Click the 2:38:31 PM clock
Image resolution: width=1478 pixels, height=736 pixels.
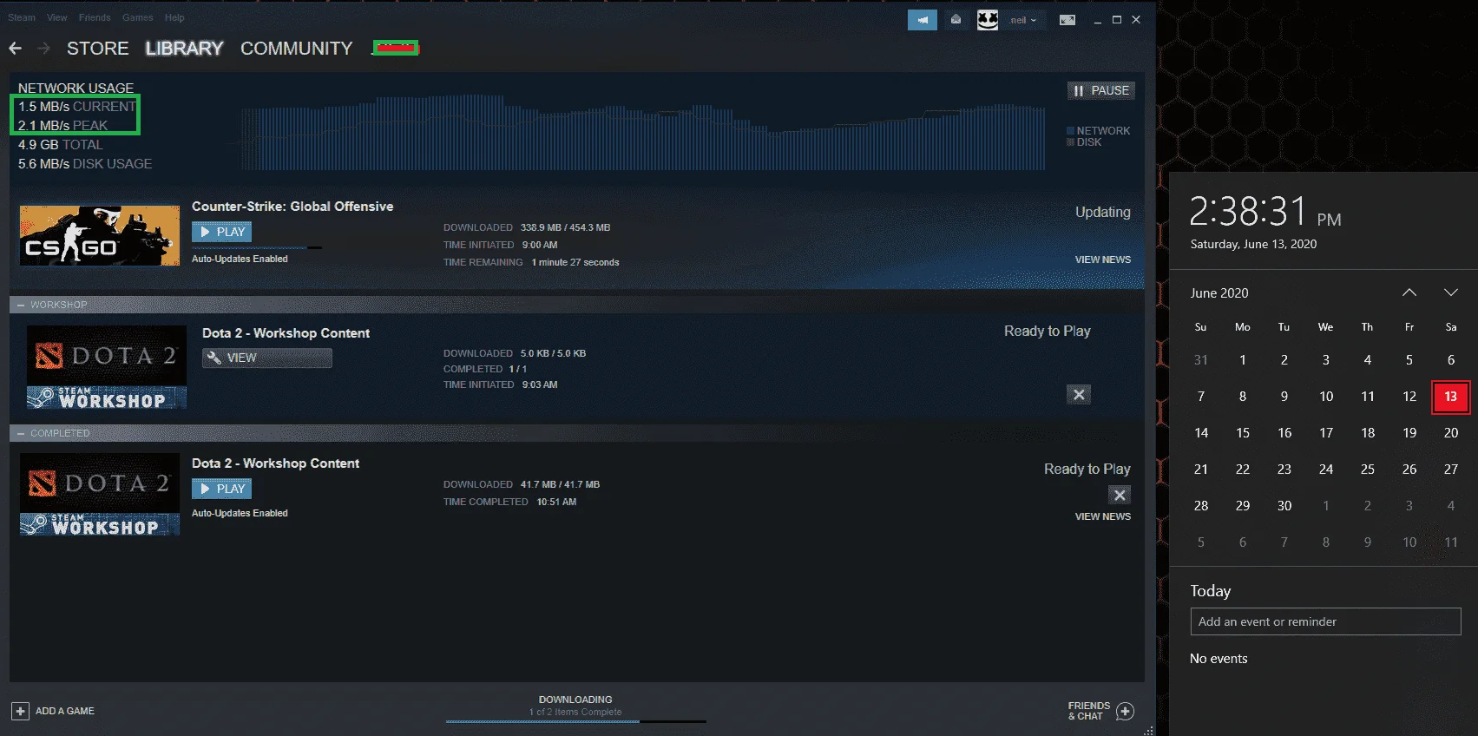[x=1265, y=211]
